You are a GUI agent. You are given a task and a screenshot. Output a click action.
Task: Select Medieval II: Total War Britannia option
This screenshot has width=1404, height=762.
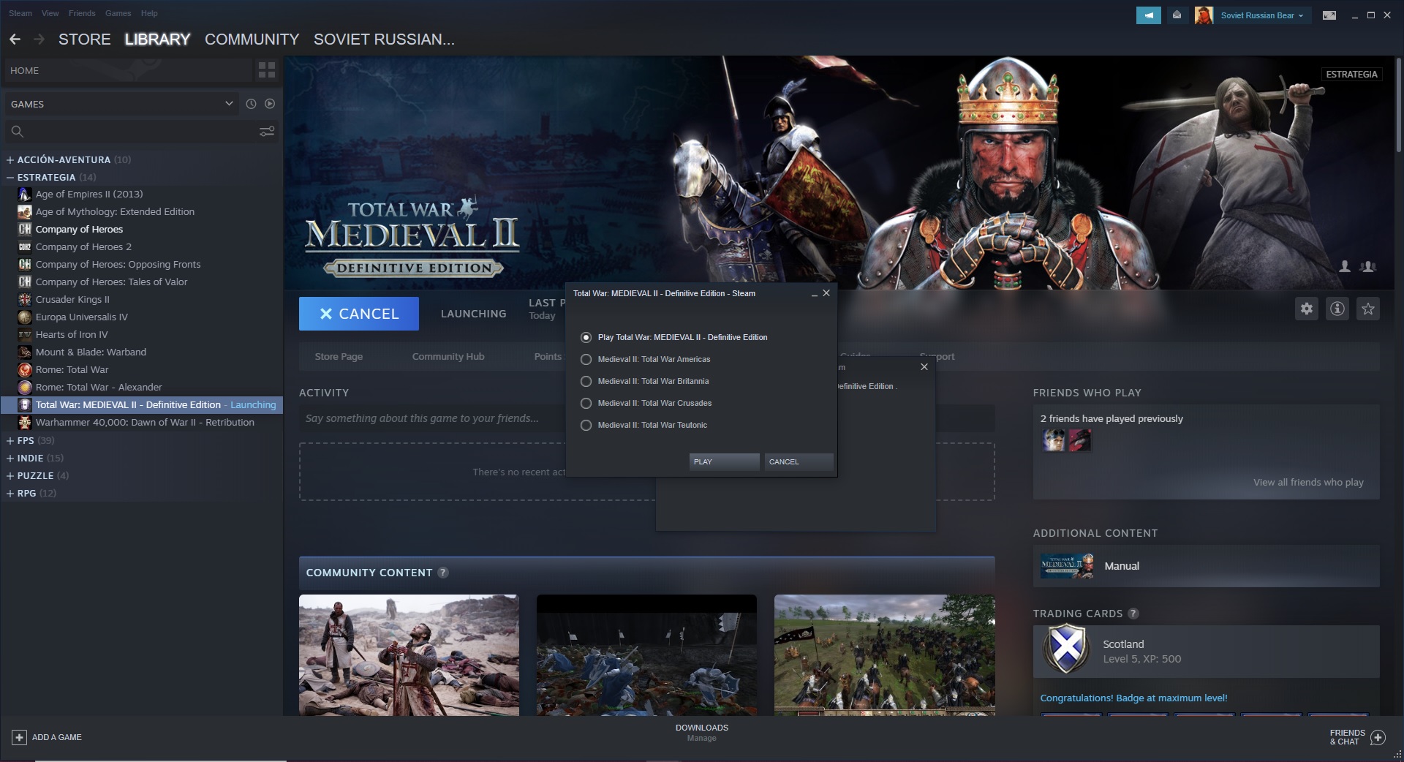click(x=644, y=381)
